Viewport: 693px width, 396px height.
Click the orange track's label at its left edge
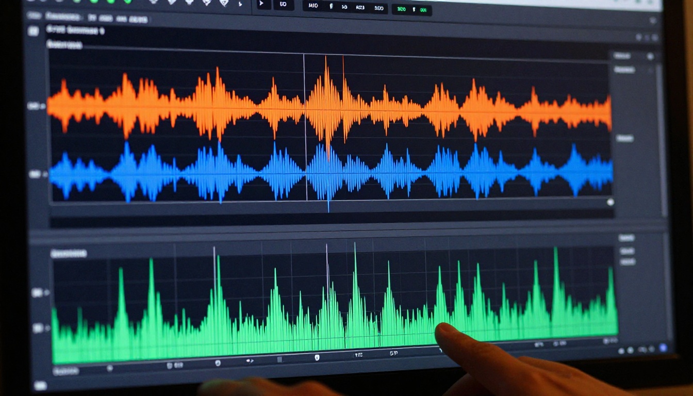coord(34,106)
